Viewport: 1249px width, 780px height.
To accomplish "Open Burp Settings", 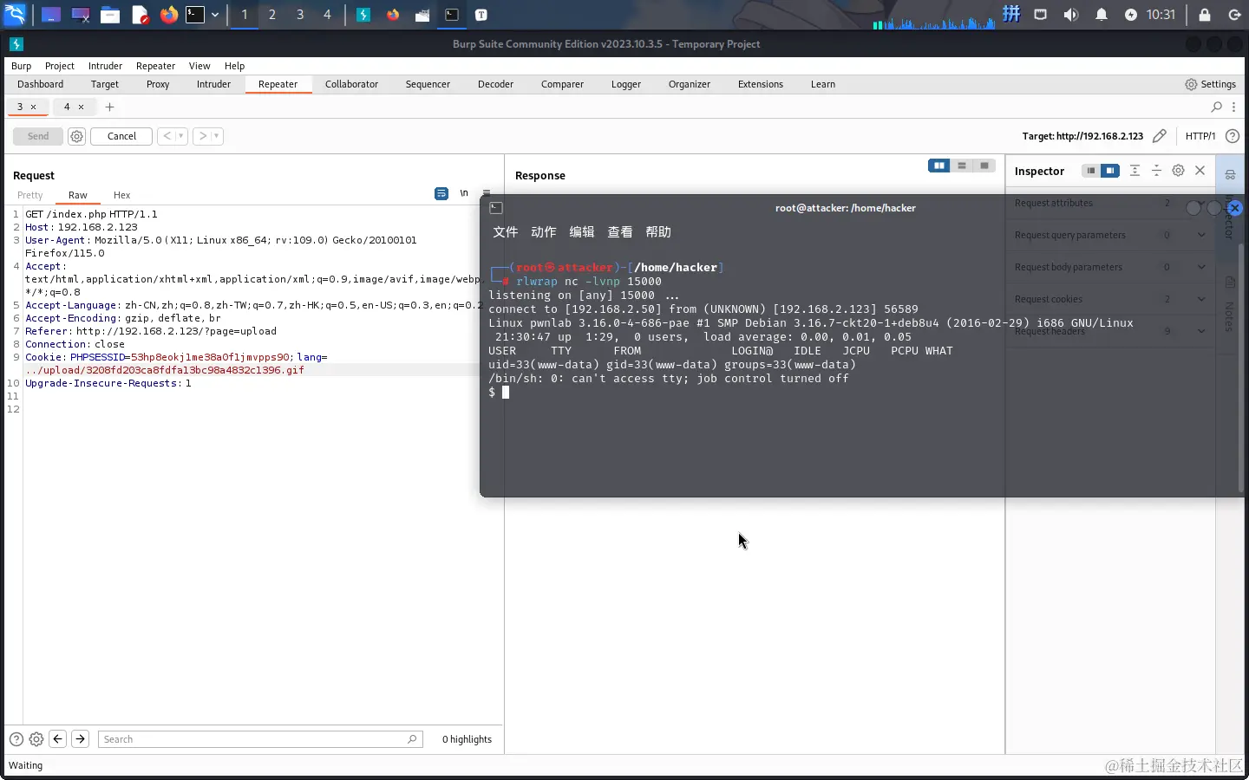I will pos(1210,84).
